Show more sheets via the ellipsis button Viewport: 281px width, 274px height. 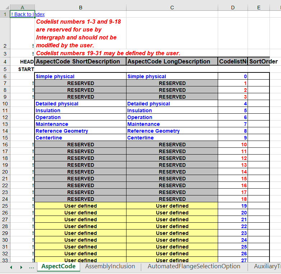[x=32, y=267]
